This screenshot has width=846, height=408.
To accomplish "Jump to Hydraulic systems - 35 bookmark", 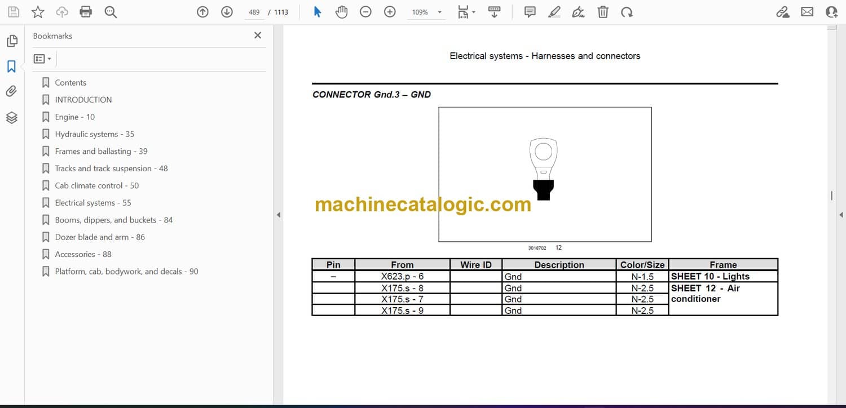I will [94, 134].
